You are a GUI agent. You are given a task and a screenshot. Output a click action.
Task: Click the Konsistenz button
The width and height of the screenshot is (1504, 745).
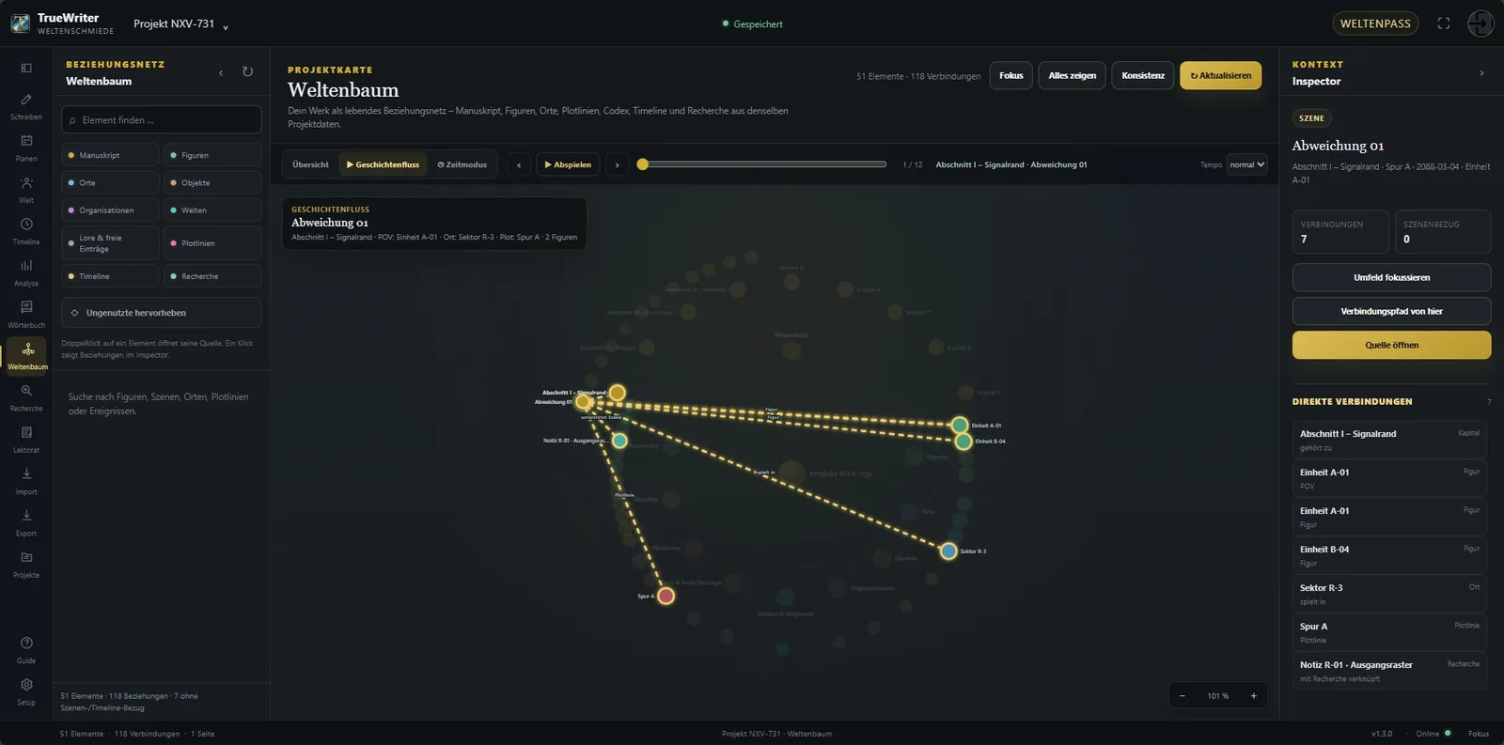pyautogui.click(x=1143, y=76)
